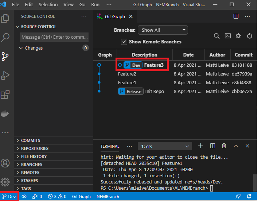Expand the Commits section
The image size is (258, 201).
(54, 140)
